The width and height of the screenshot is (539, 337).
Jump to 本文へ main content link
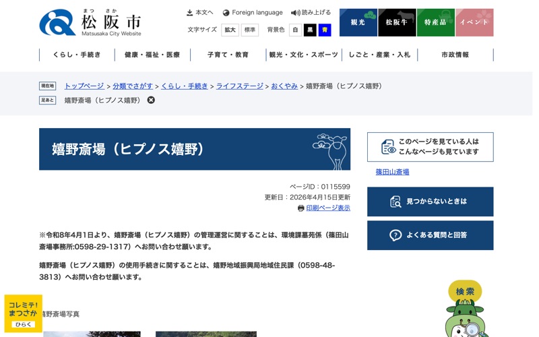[x=199, y=13]
